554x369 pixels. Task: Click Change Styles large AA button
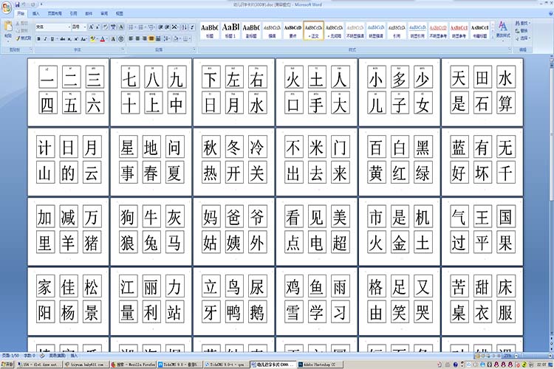503,30
